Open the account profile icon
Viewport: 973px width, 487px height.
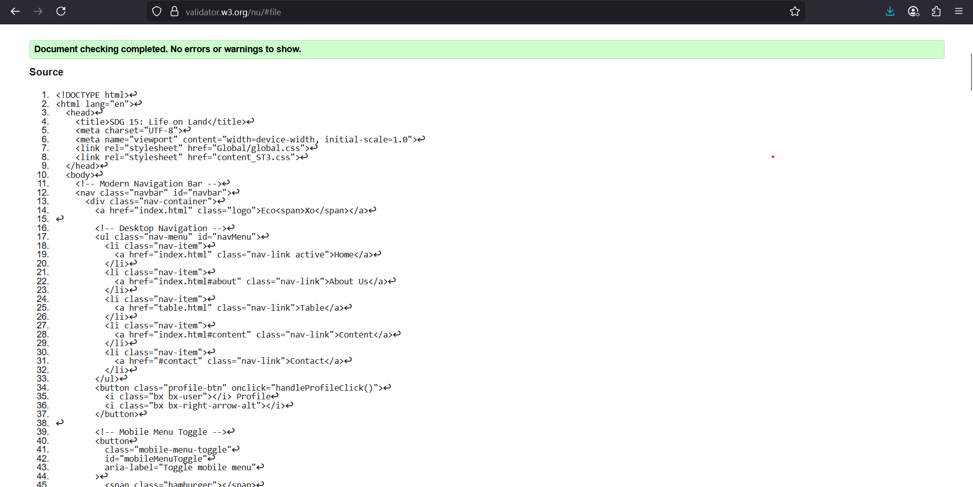(914, 11)
